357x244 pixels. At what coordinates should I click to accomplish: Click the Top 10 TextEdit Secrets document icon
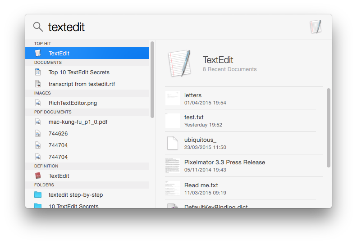(x=38, y=72)
